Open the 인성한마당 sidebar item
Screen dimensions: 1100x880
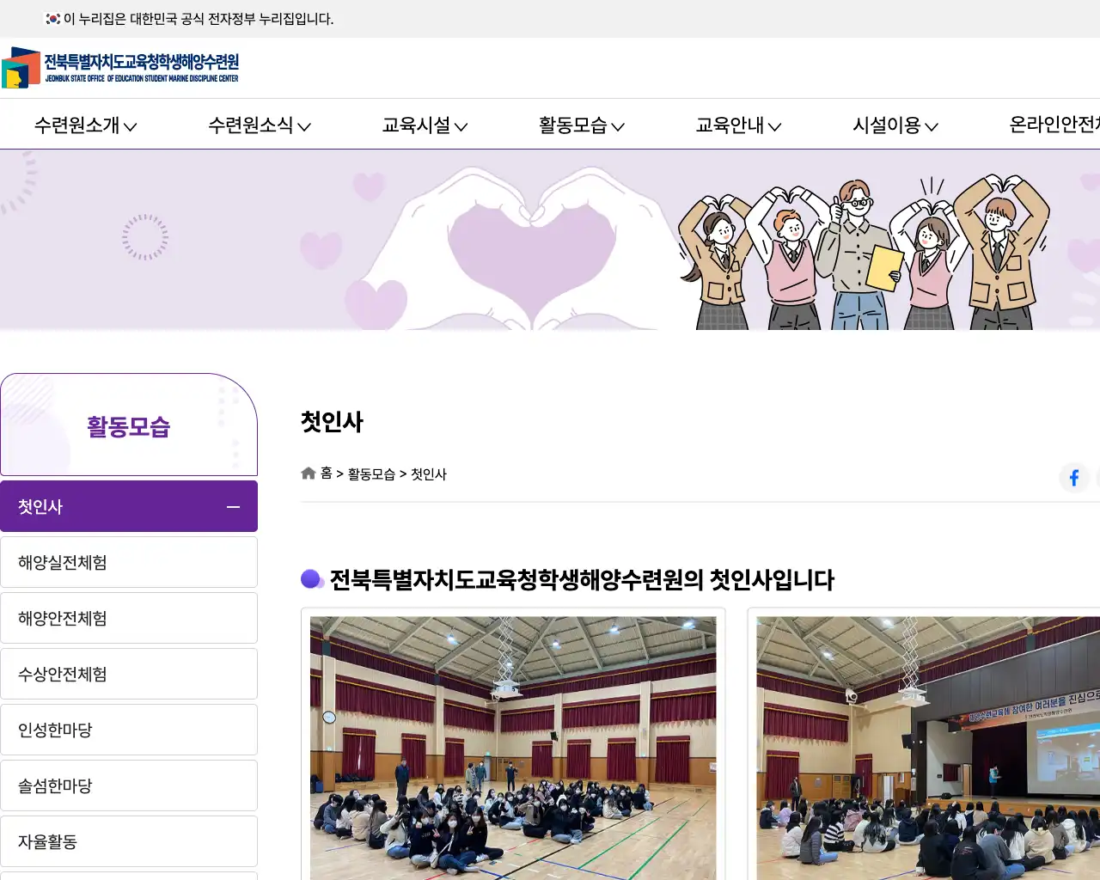pos(129,730)
